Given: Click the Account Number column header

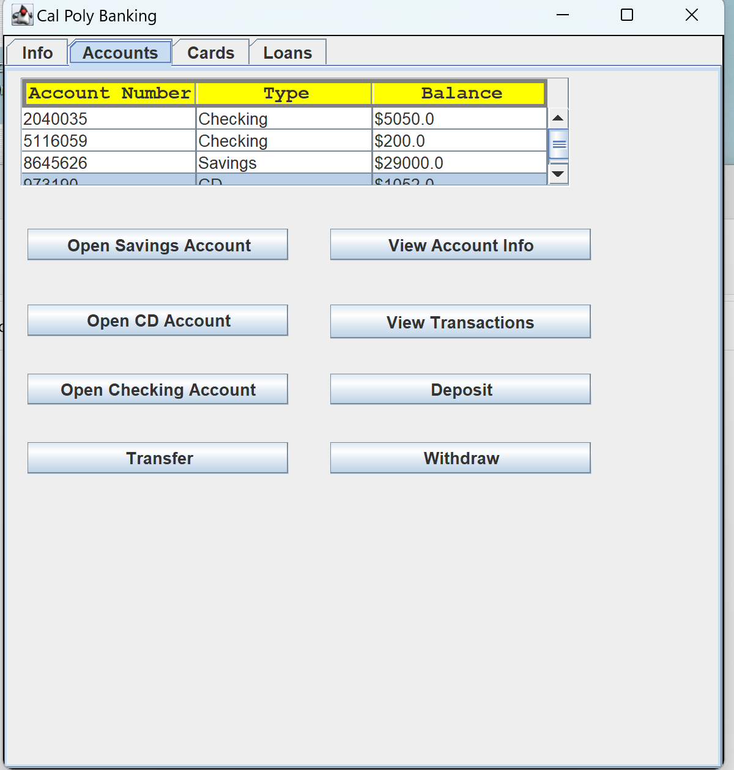Looking at the screenshot, I should pyautogui.click(x=109, y=94).
